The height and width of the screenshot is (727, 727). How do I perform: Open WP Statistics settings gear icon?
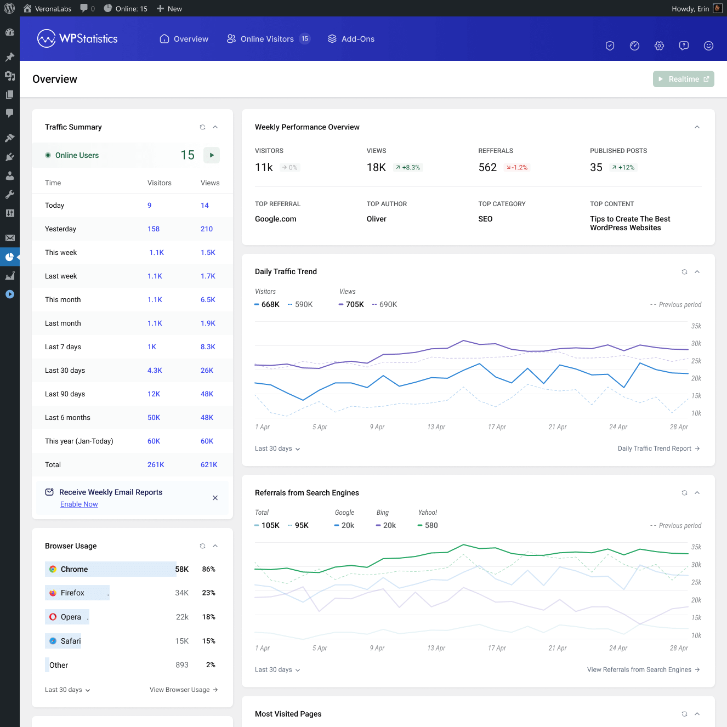click(659, 46)
